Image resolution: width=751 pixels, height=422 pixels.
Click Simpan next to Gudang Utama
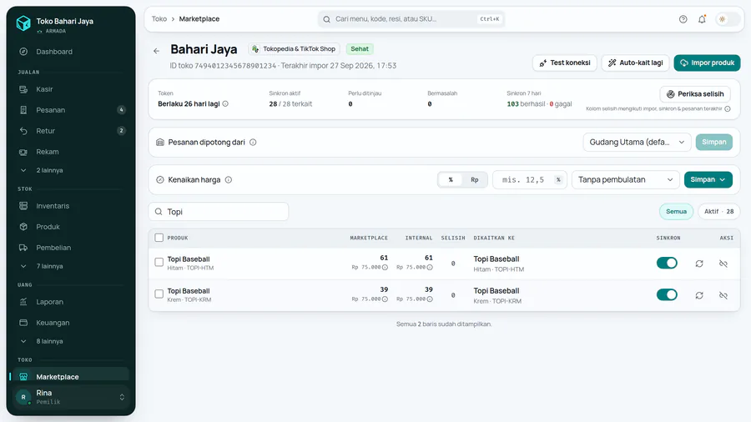pyautogui.click(x=713, y=142)
